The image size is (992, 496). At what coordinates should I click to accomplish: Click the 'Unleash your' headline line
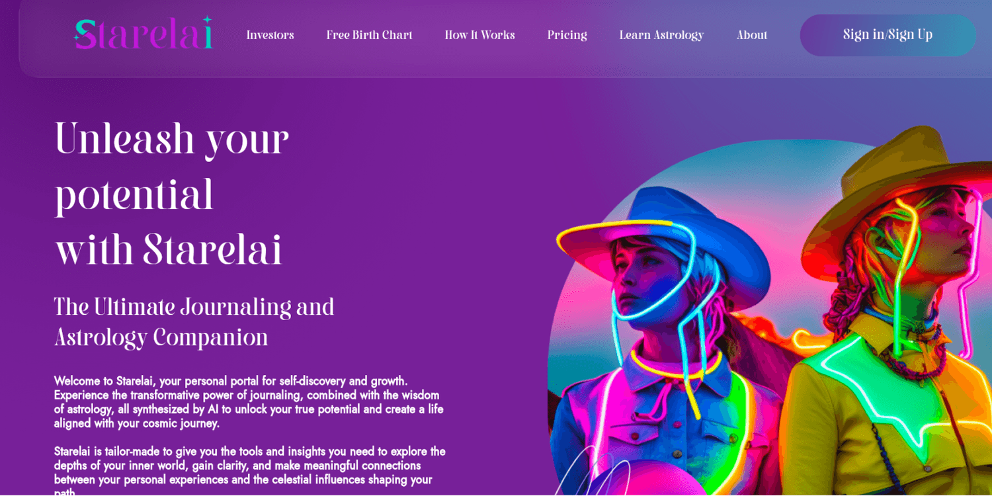pos(171,140)
